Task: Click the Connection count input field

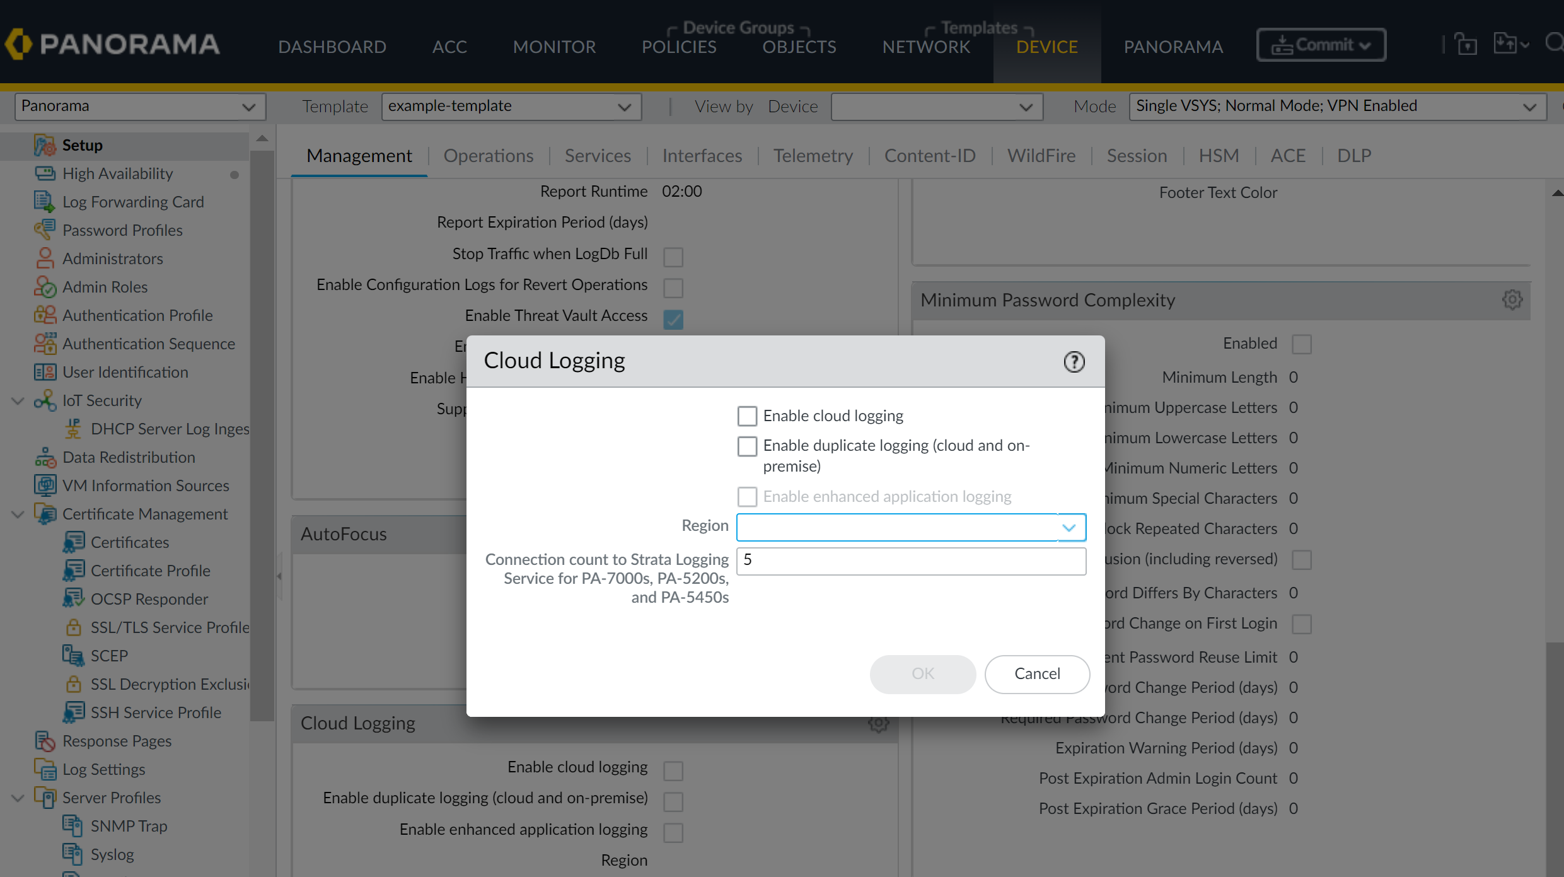Action: (x=910, y=560)
